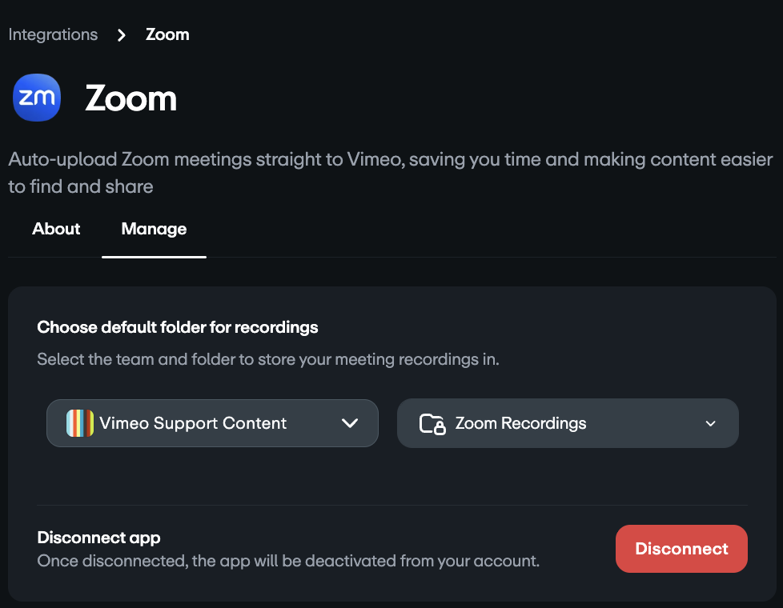Click the Zoom app logo icon

37,98
